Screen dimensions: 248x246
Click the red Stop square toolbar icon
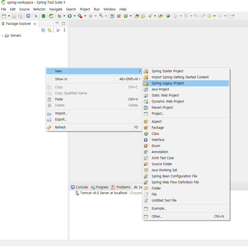coord(91,16)
